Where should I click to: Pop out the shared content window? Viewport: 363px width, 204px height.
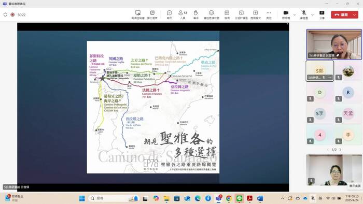tap(152, 14)
